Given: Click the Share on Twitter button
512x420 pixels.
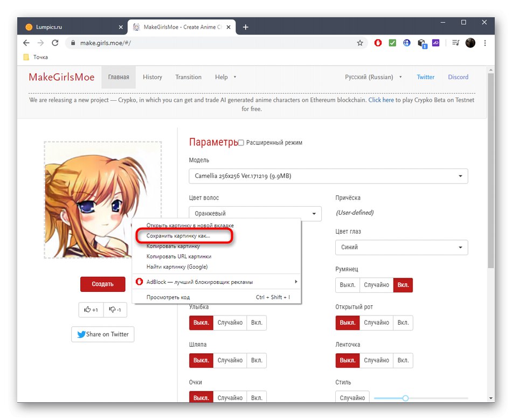Looking at the screenshot, I should [102, 334].
